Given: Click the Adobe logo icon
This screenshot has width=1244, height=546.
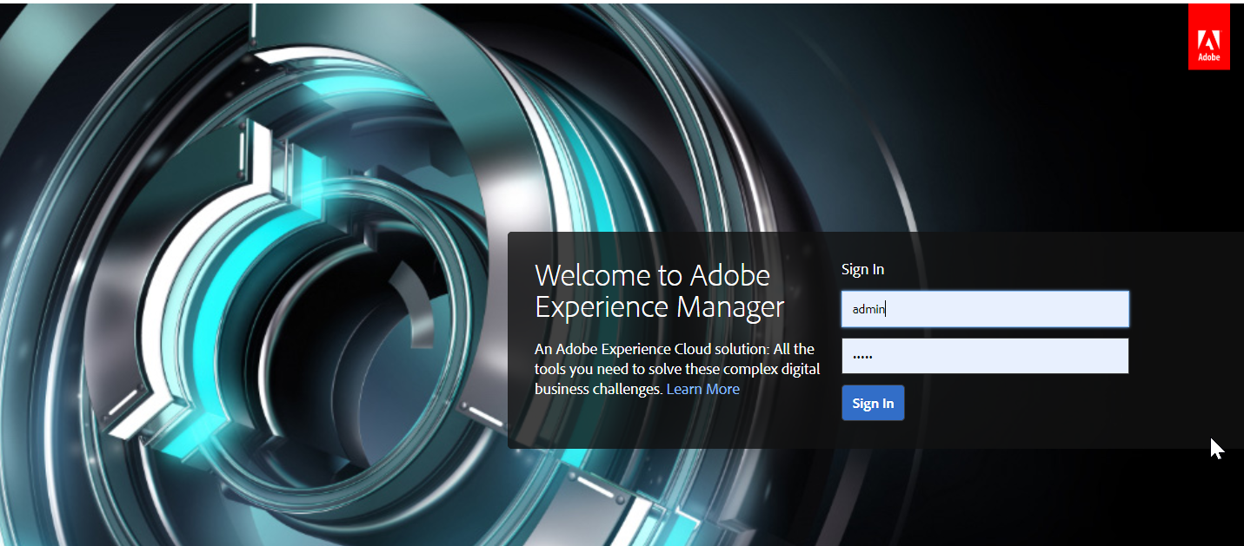Looking at the screenshot, I should point(1209,36).
